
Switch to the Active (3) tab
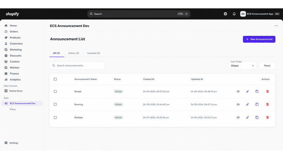pos(73,53)
